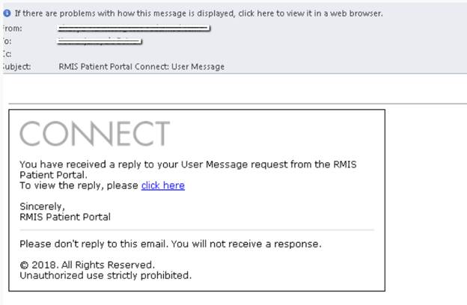Click the divider line below the signature
Viewport: 467px width, 305px height.
pyautogui.click(x=196, y=230)
